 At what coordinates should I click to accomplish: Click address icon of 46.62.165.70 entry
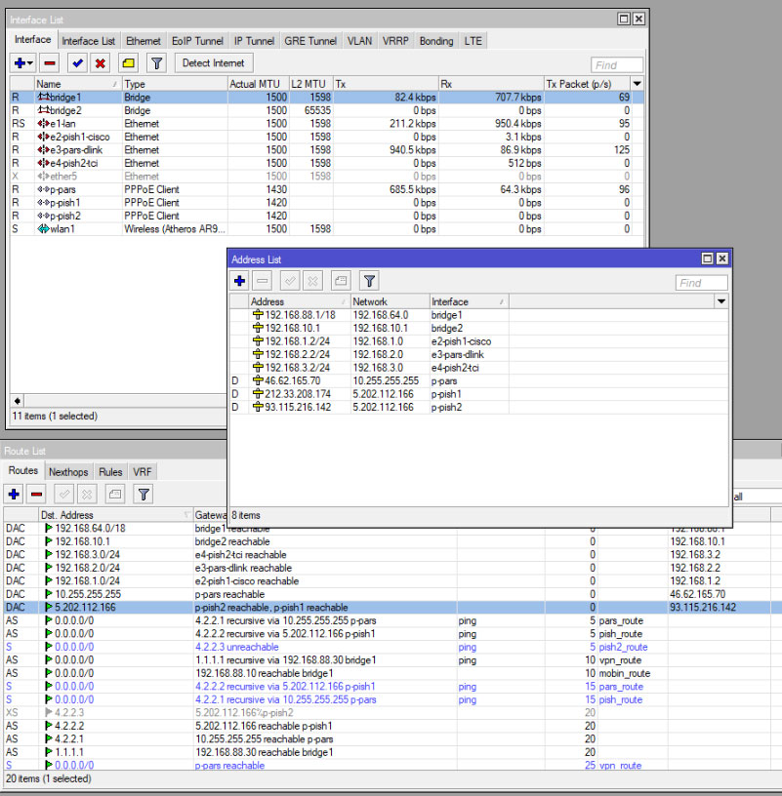pyautogui.click(x=258, y=380)
